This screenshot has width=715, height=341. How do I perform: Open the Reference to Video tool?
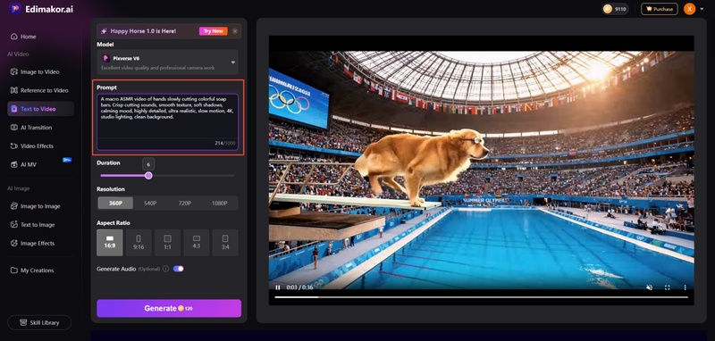(40, 90)
